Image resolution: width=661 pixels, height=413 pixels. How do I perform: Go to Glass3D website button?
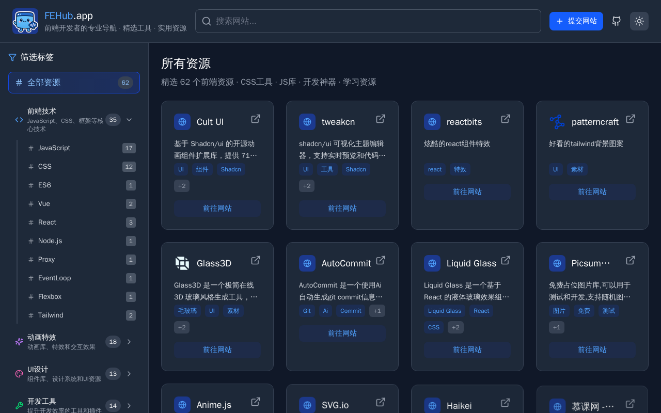217,350
